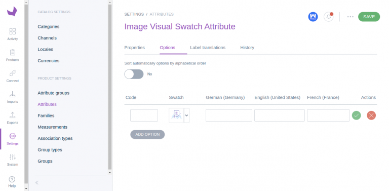Open the Settings section
This screenshot has height=191, width=389.
[12, 139]
